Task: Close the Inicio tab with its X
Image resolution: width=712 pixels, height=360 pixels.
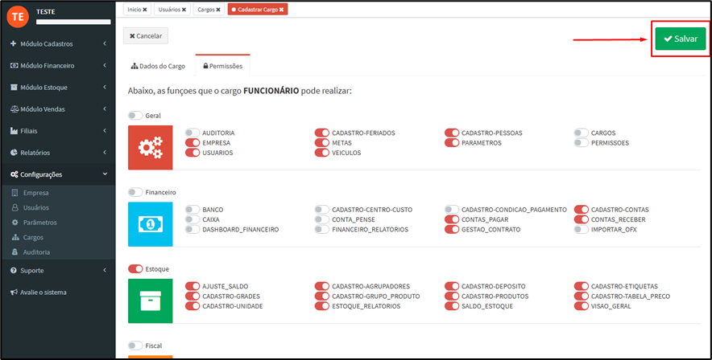Action: [145, 10]
